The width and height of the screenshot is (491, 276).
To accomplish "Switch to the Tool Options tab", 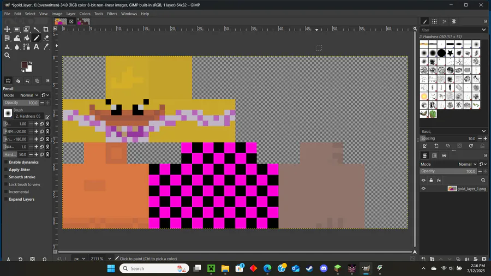I will coord(8,81).
